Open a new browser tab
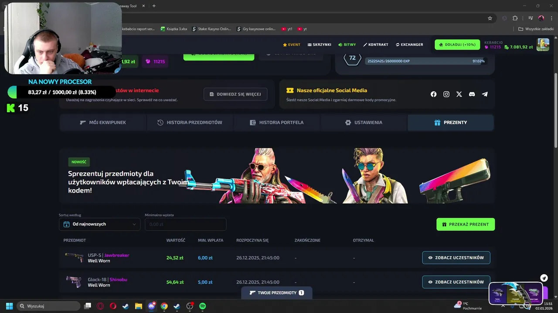 pos(154,6)
